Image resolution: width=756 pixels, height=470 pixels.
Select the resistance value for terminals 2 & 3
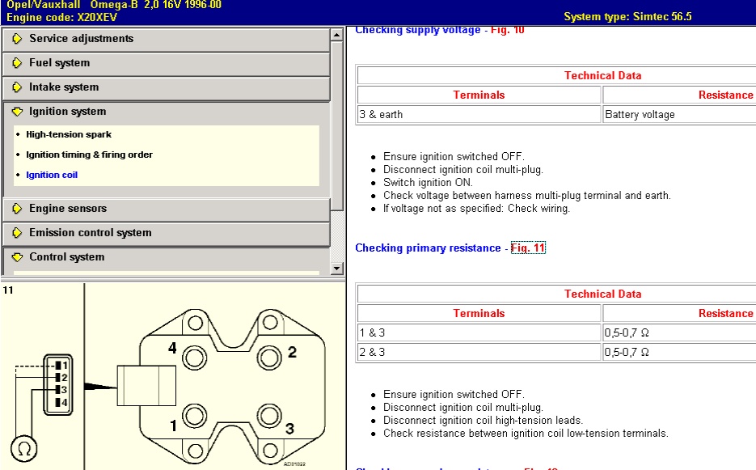pyautogui.click(x=679, y=352)
